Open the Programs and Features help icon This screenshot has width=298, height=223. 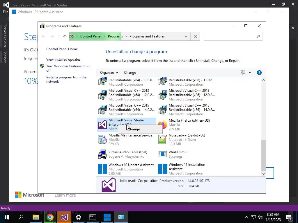pos(259,73)
